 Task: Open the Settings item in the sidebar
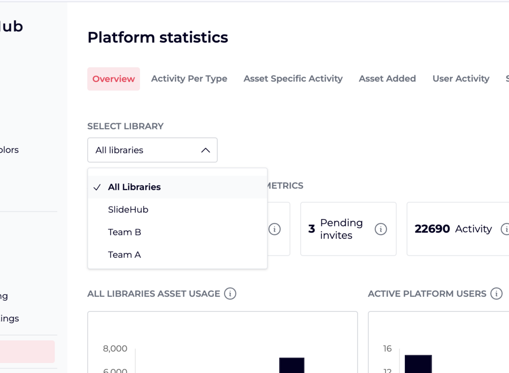coord(9,318)
